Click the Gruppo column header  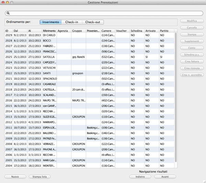click(x=79, y=31)
